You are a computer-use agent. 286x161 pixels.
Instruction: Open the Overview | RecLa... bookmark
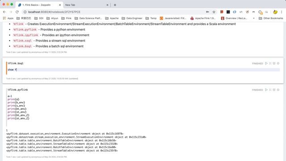[234, 18]
